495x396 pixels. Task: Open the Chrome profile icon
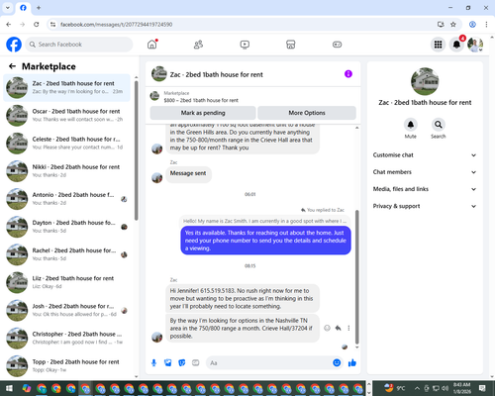coord(472,24)
